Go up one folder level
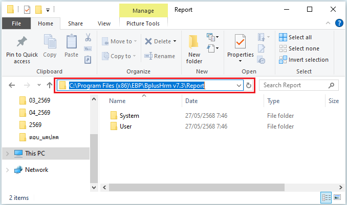This screenshot has width=347, height=205. coord(49,86)
